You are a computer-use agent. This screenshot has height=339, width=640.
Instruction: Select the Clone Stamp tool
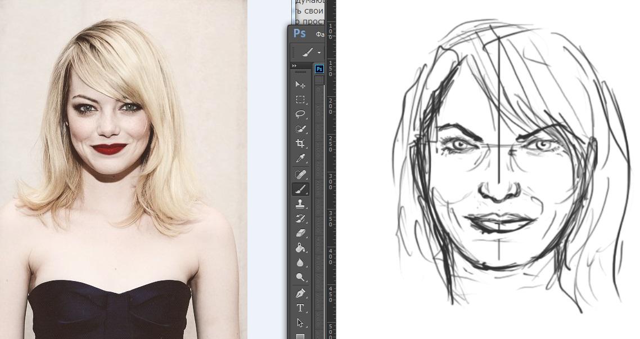[300, 204]
